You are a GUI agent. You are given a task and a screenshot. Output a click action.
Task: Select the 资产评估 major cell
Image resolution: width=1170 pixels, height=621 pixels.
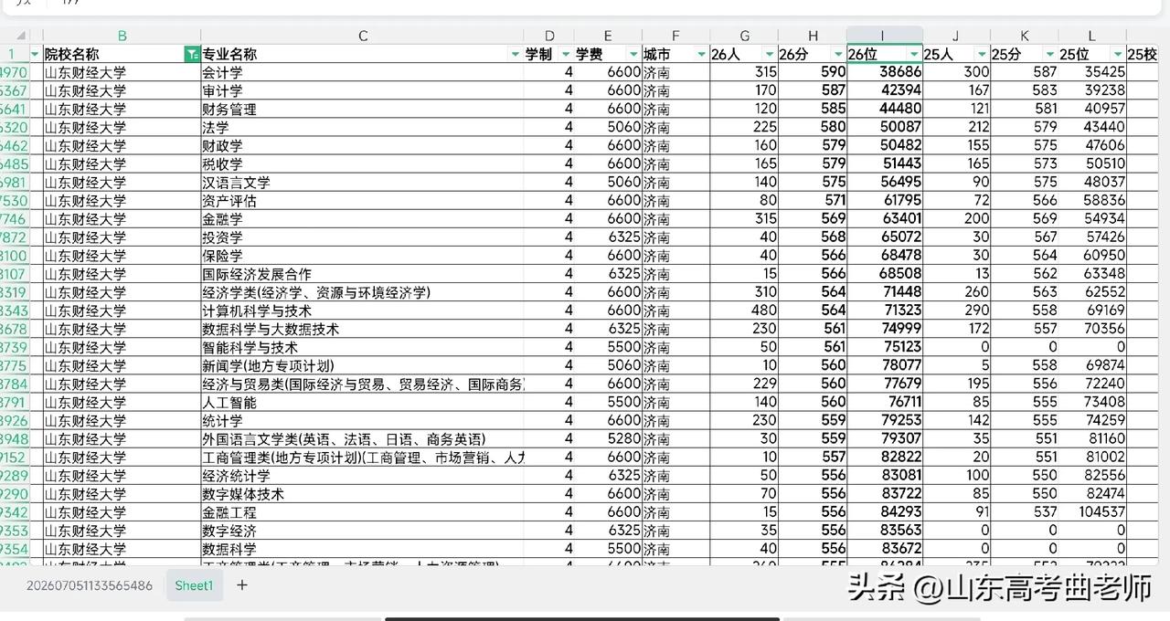362,200
